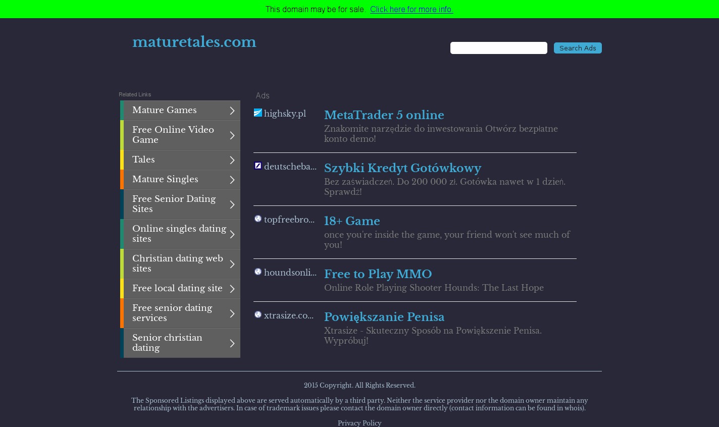Click the 'Znakomite narzędzie do inwestowania' ad description
Screen dimensions: 719x427
pos(441,134)
